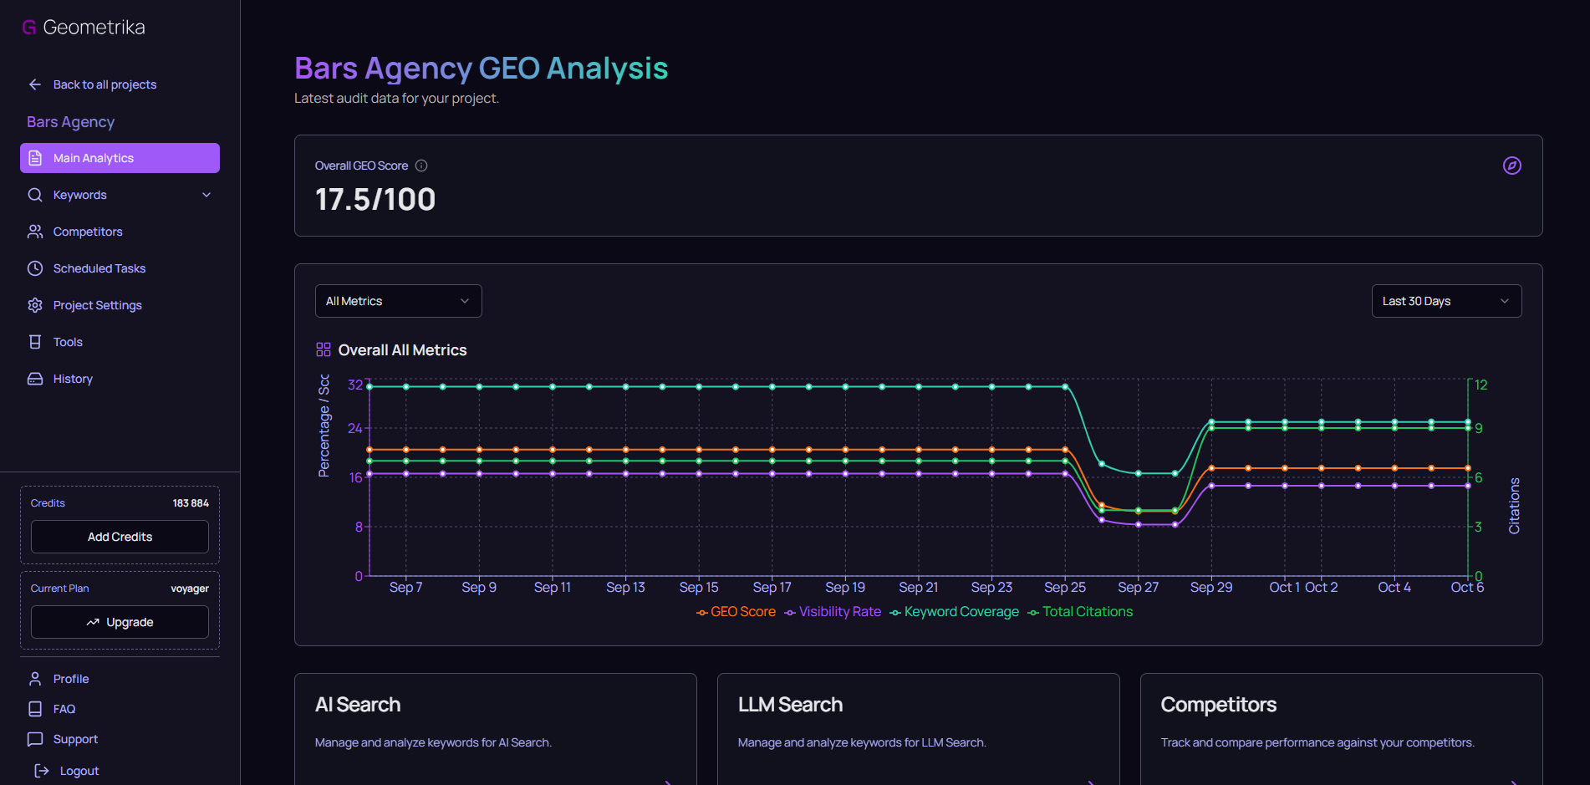1590x785 pixels.
Task: Expand the Keywords sidebar section
Action: click(206, 195)
